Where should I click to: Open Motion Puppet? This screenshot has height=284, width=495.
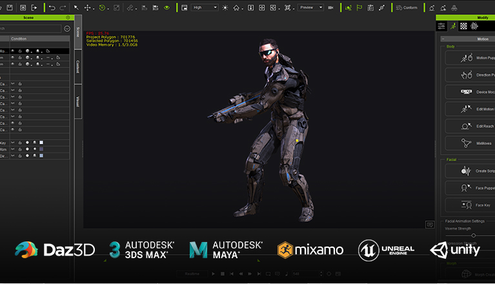tap(470, 57)
